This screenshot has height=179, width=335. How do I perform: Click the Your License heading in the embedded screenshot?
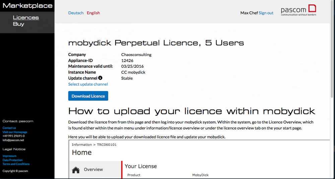coord(141,166)
